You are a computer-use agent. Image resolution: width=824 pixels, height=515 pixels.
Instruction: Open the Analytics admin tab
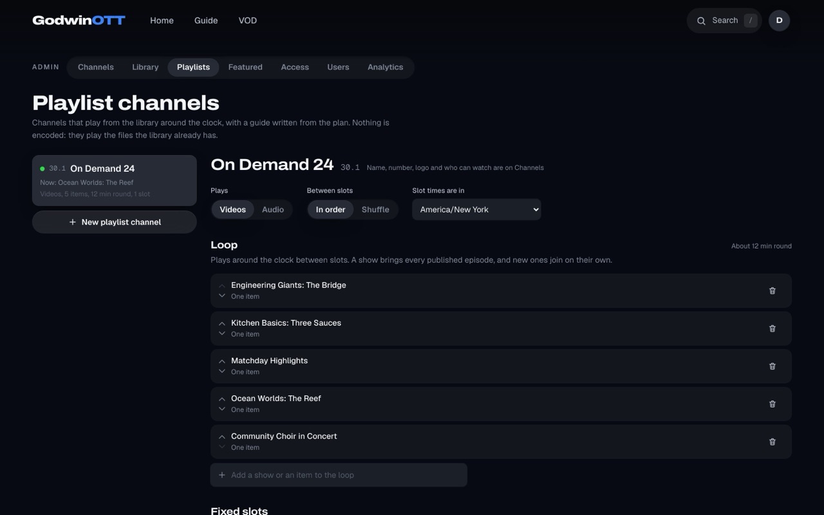386,67
